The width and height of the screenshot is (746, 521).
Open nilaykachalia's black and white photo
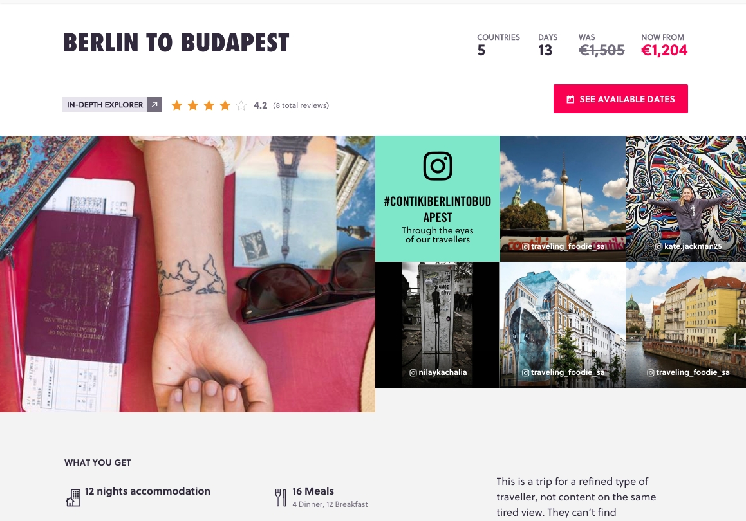pyautogui.click(x=437, y=325)
